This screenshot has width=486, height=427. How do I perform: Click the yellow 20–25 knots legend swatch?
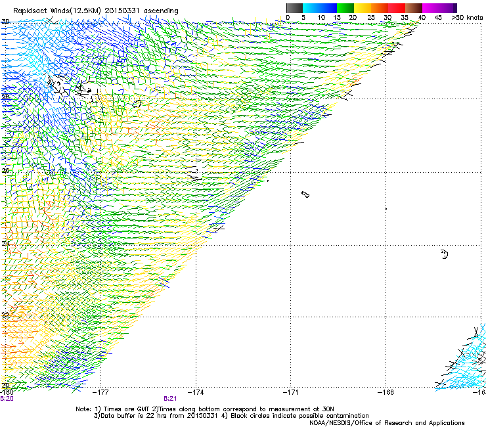363,8
